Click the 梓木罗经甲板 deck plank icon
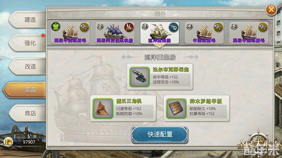 (x=176, y=109)
